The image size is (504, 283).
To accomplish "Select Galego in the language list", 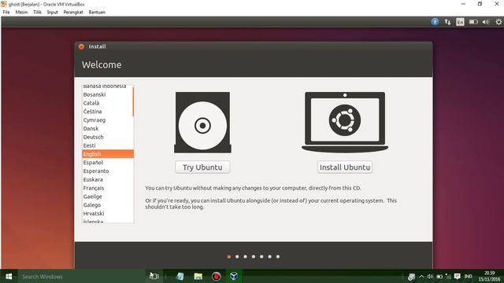I will (x=108, y=205).
